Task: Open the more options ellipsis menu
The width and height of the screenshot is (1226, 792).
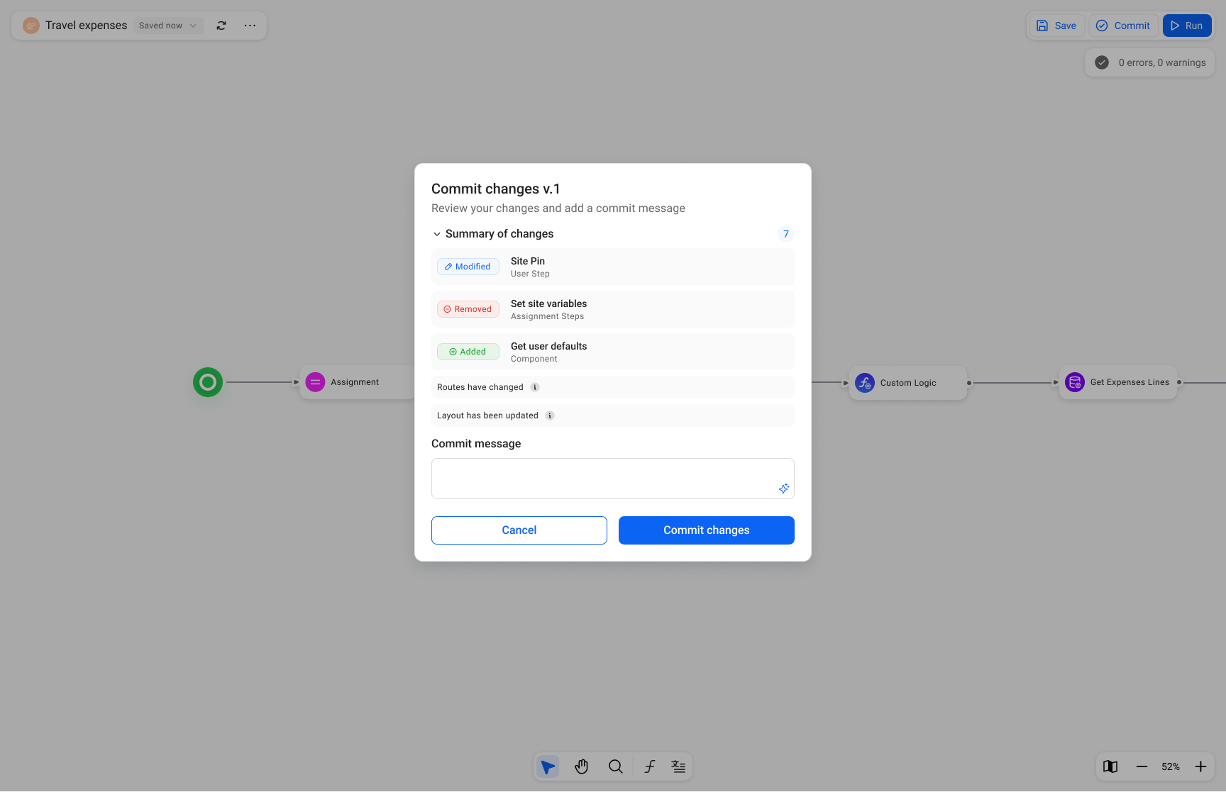Action: (x=250, y=25)
